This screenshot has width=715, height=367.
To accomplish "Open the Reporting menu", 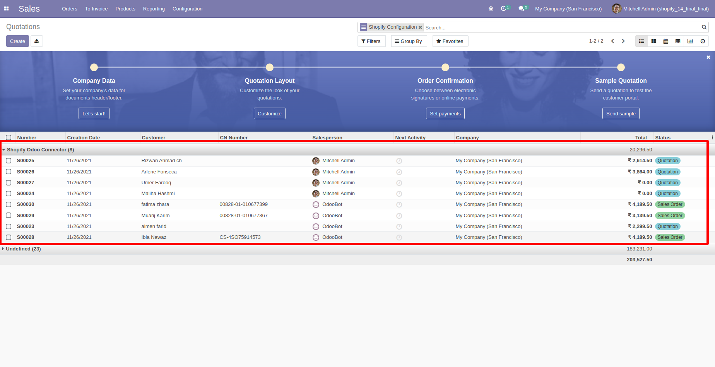I will [x=154, y=9].
